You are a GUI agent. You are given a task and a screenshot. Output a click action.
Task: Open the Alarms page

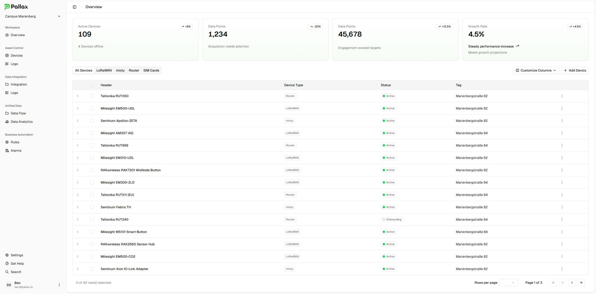click(16, 150)
